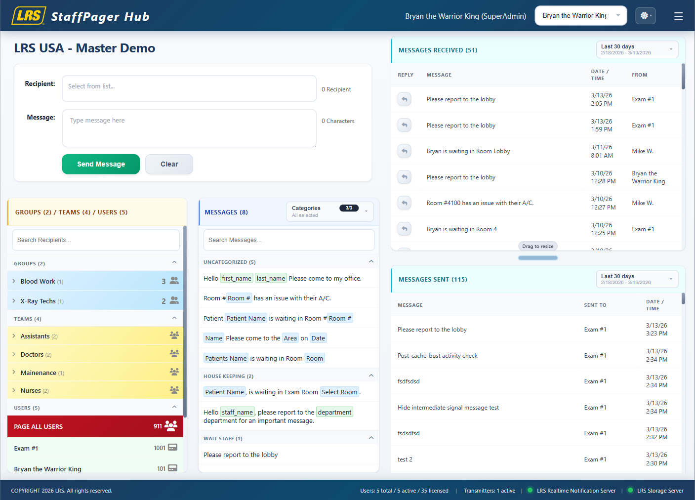Change the Messages Sent date range to another period
Screen dimensions: 695x500
click(x=637, y=279)
